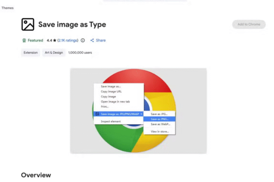The width and height of the screenshot is (274, 182).
Task: Go to the Themes link
Action: pyautogui.click(x=7, y=8)
